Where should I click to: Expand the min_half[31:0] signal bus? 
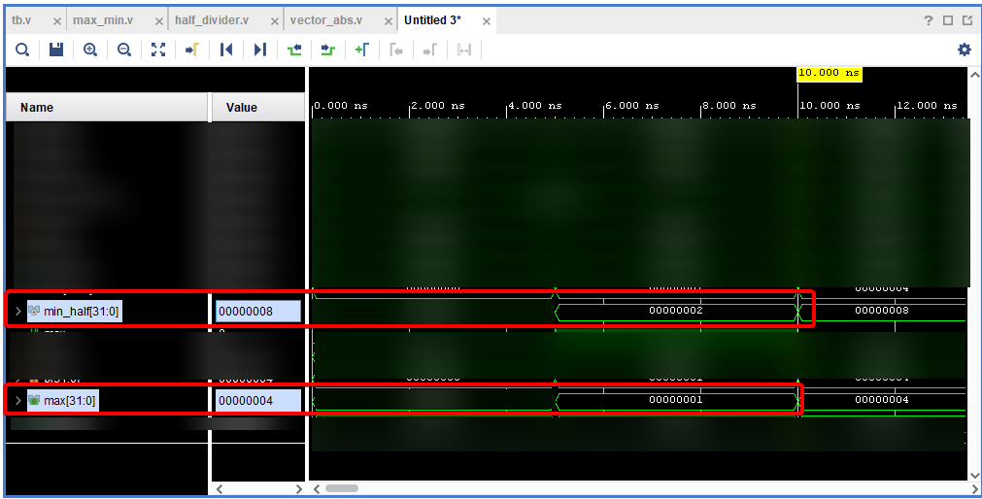[x=17, y=312]
